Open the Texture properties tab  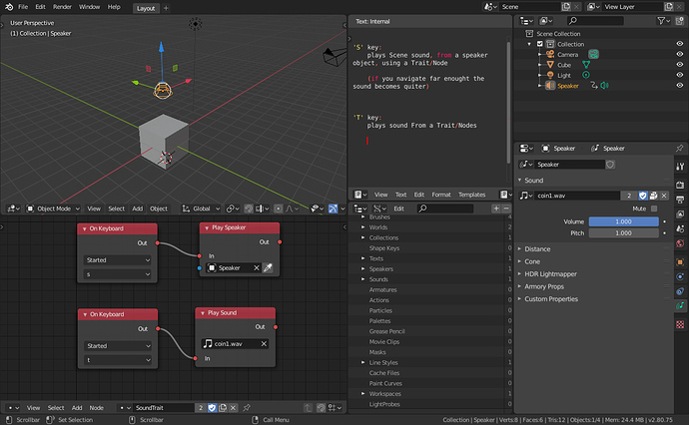click(680, 325)
